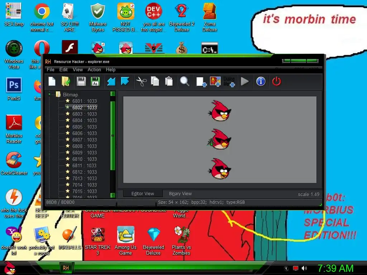Open the Morbius Reader desktop icon
The image size is (367, 275).
point(14,129)
